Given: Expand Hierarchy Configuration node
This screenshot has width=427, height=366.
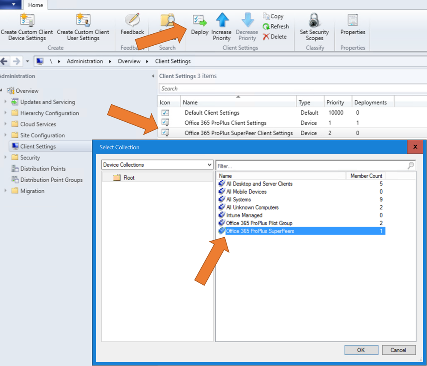Looking at the screenshot, I should pos(5,113).
